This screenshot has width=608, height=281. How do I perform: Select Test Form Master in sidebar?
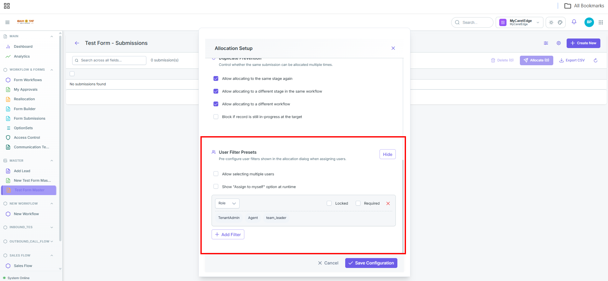(29, 190)
